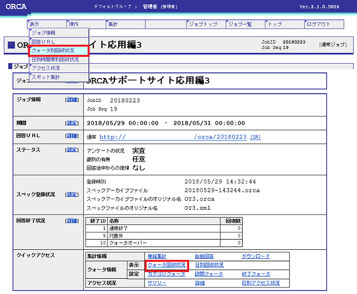Viewport: 357px width, 294px height.
Task: Open ジョブ一覧 in the menu bar
Action: click(x=245, y=24)
